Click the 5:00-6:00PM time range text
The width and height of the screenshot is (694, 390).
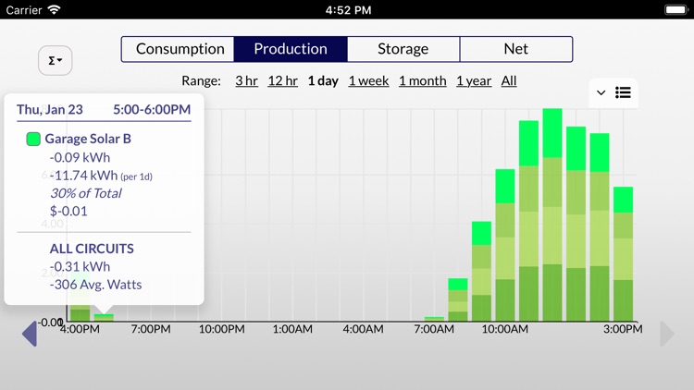(152, 110)
